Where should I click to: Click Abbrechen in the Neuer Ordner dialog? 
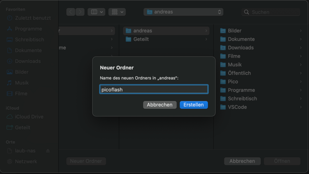(x=160, y=105)
